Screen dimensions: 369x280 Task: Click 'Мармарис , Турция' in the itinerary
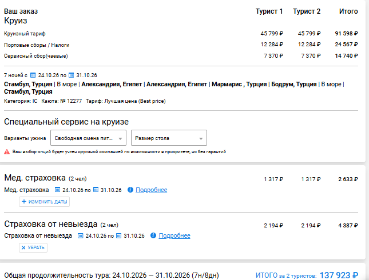coord(239,84)
